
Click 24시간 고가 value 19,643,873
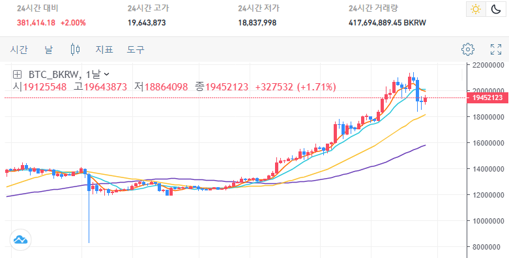(147, 23)
